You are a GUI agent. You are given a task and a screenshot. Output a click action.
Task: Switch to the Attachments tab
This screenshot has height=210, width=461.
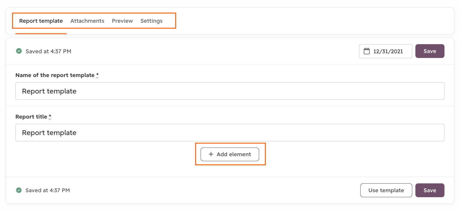click(87, 21)
